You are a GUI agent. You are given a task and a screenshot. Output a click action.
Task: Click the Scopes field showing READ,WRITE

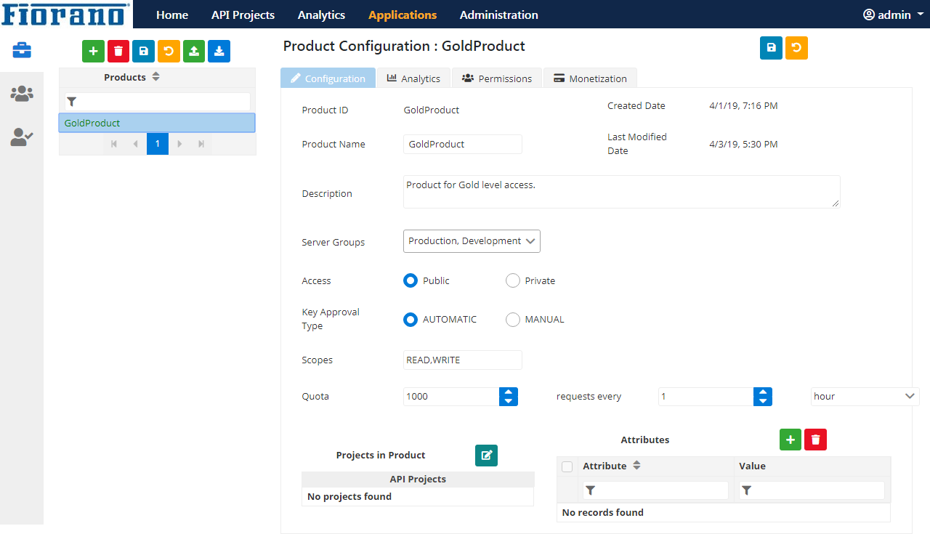pos(463,360)
